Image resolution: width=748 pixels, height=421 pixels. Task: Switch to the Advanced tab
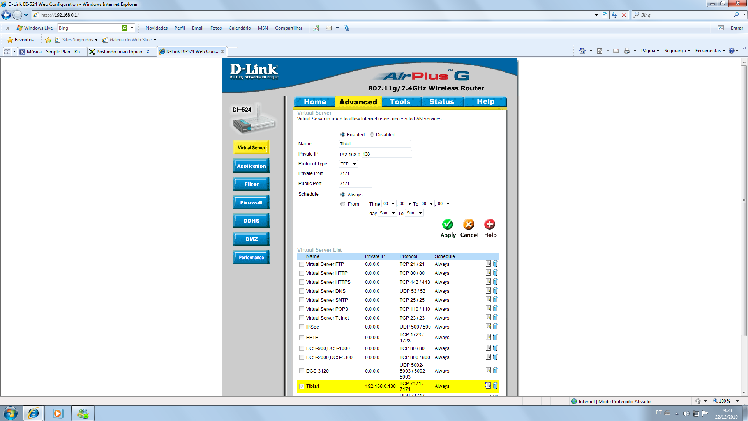click(358, 102)
